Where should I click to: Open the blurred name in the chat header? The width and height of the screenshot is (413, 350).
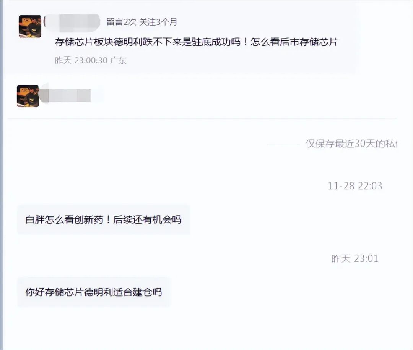click(66, 95)
